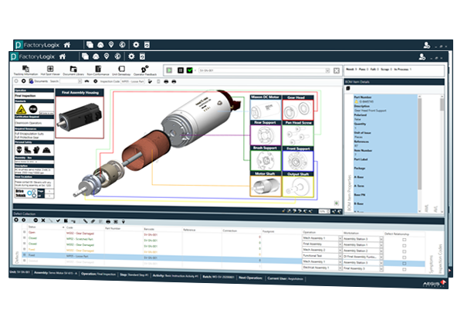Click the light bulb icon in Defect Collection toolbar
Screen dimensions: 464x331
coord(124,222)
